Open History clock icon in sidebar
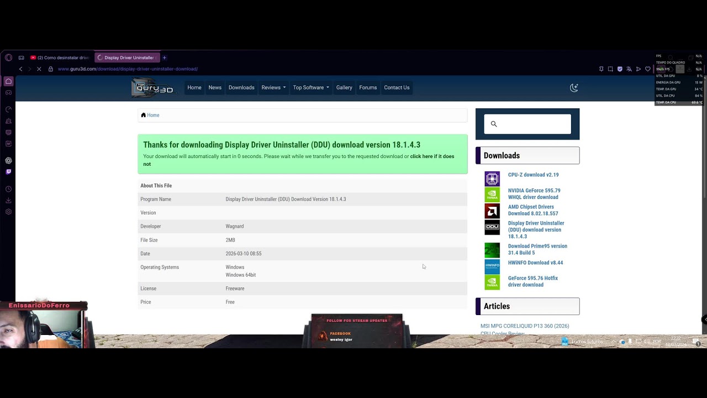 (x=8, y=189)
